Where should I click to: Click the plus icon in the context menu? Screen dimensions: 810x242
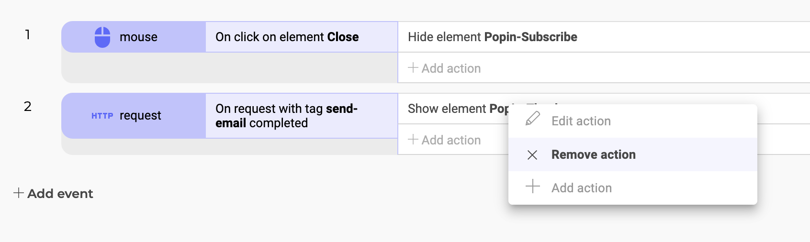[533, 186]
